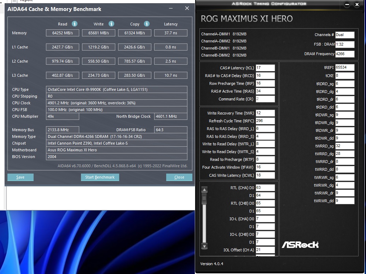Select the tWTR_L value field
Image resolution: width=366 pixels, height=274 pixels.
pos(265,144)
